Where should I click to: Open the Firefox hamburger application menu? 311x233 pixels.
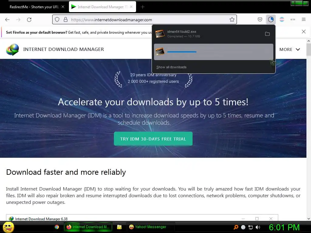pos(304,19)
